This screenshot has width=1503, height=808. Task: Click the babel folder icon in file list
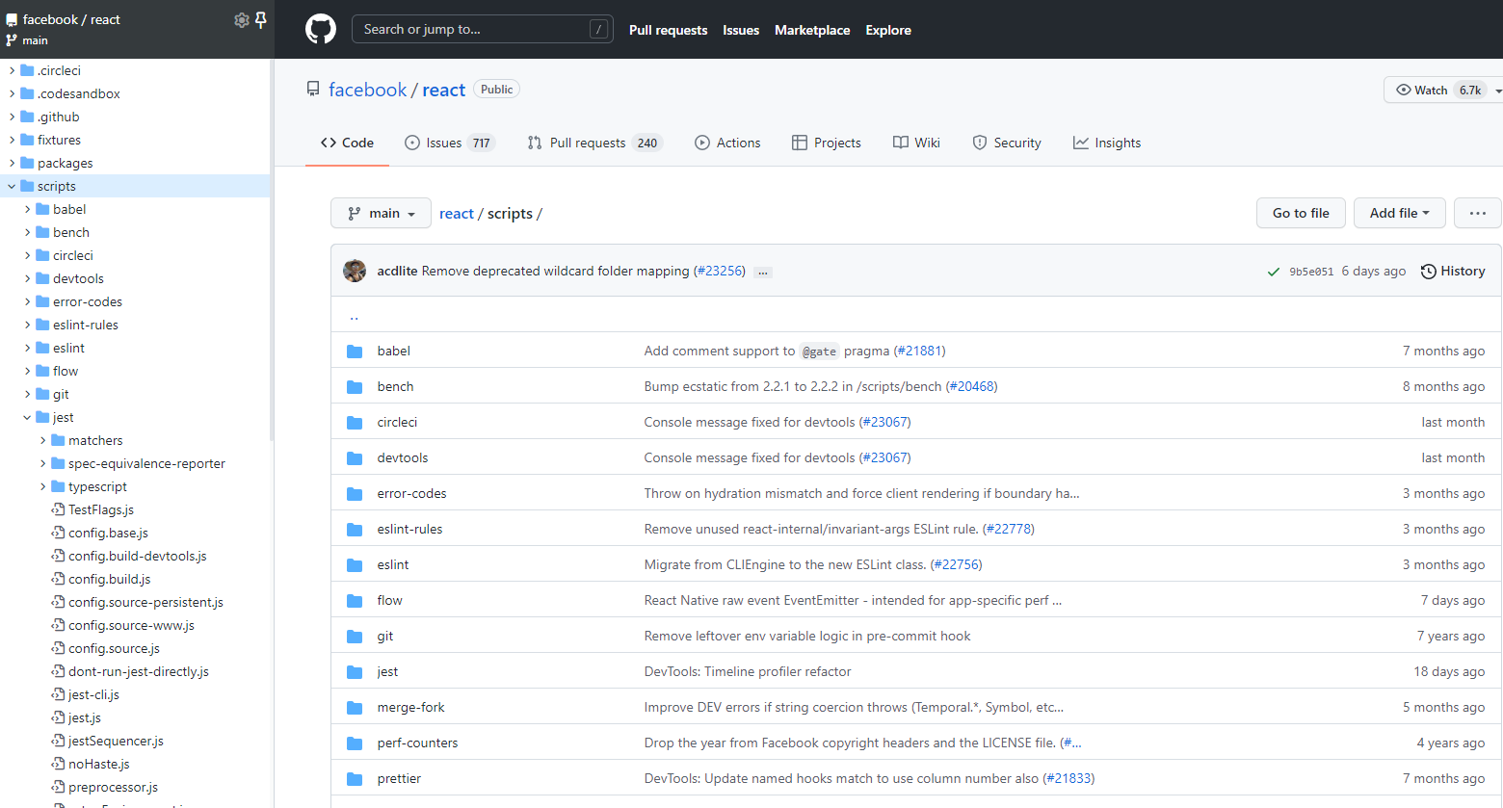(355, 352)
